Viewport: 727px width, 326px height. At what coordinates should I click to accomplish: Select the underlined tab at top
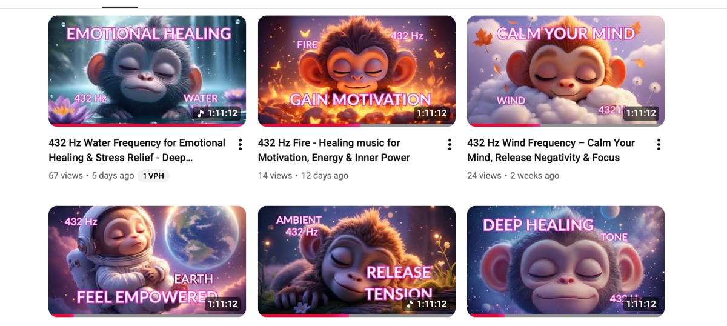click(x=120, y=5)
